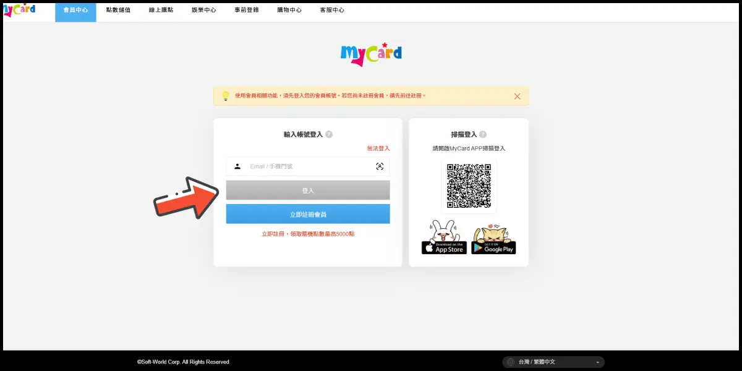
Task: Click the yellow banner text about 會員帳號
Action: coord(330,96)
